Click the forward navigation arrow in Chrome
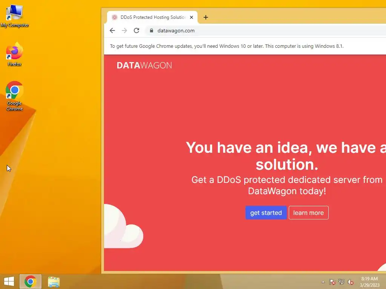 click(124, 30)
